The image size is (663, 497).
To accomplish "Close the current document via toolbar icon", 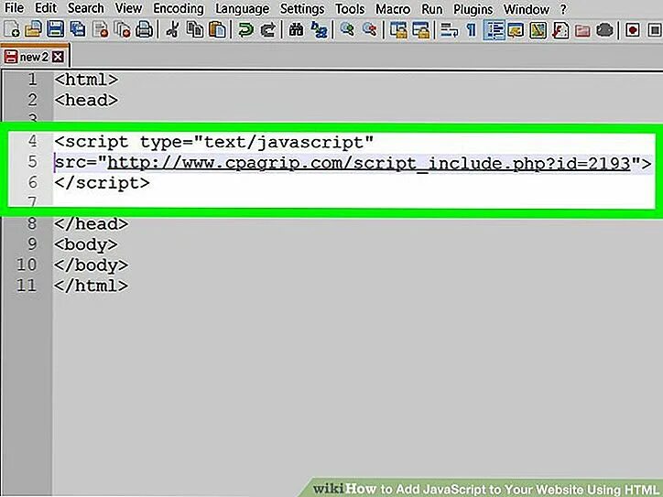I will coord(101,30).
